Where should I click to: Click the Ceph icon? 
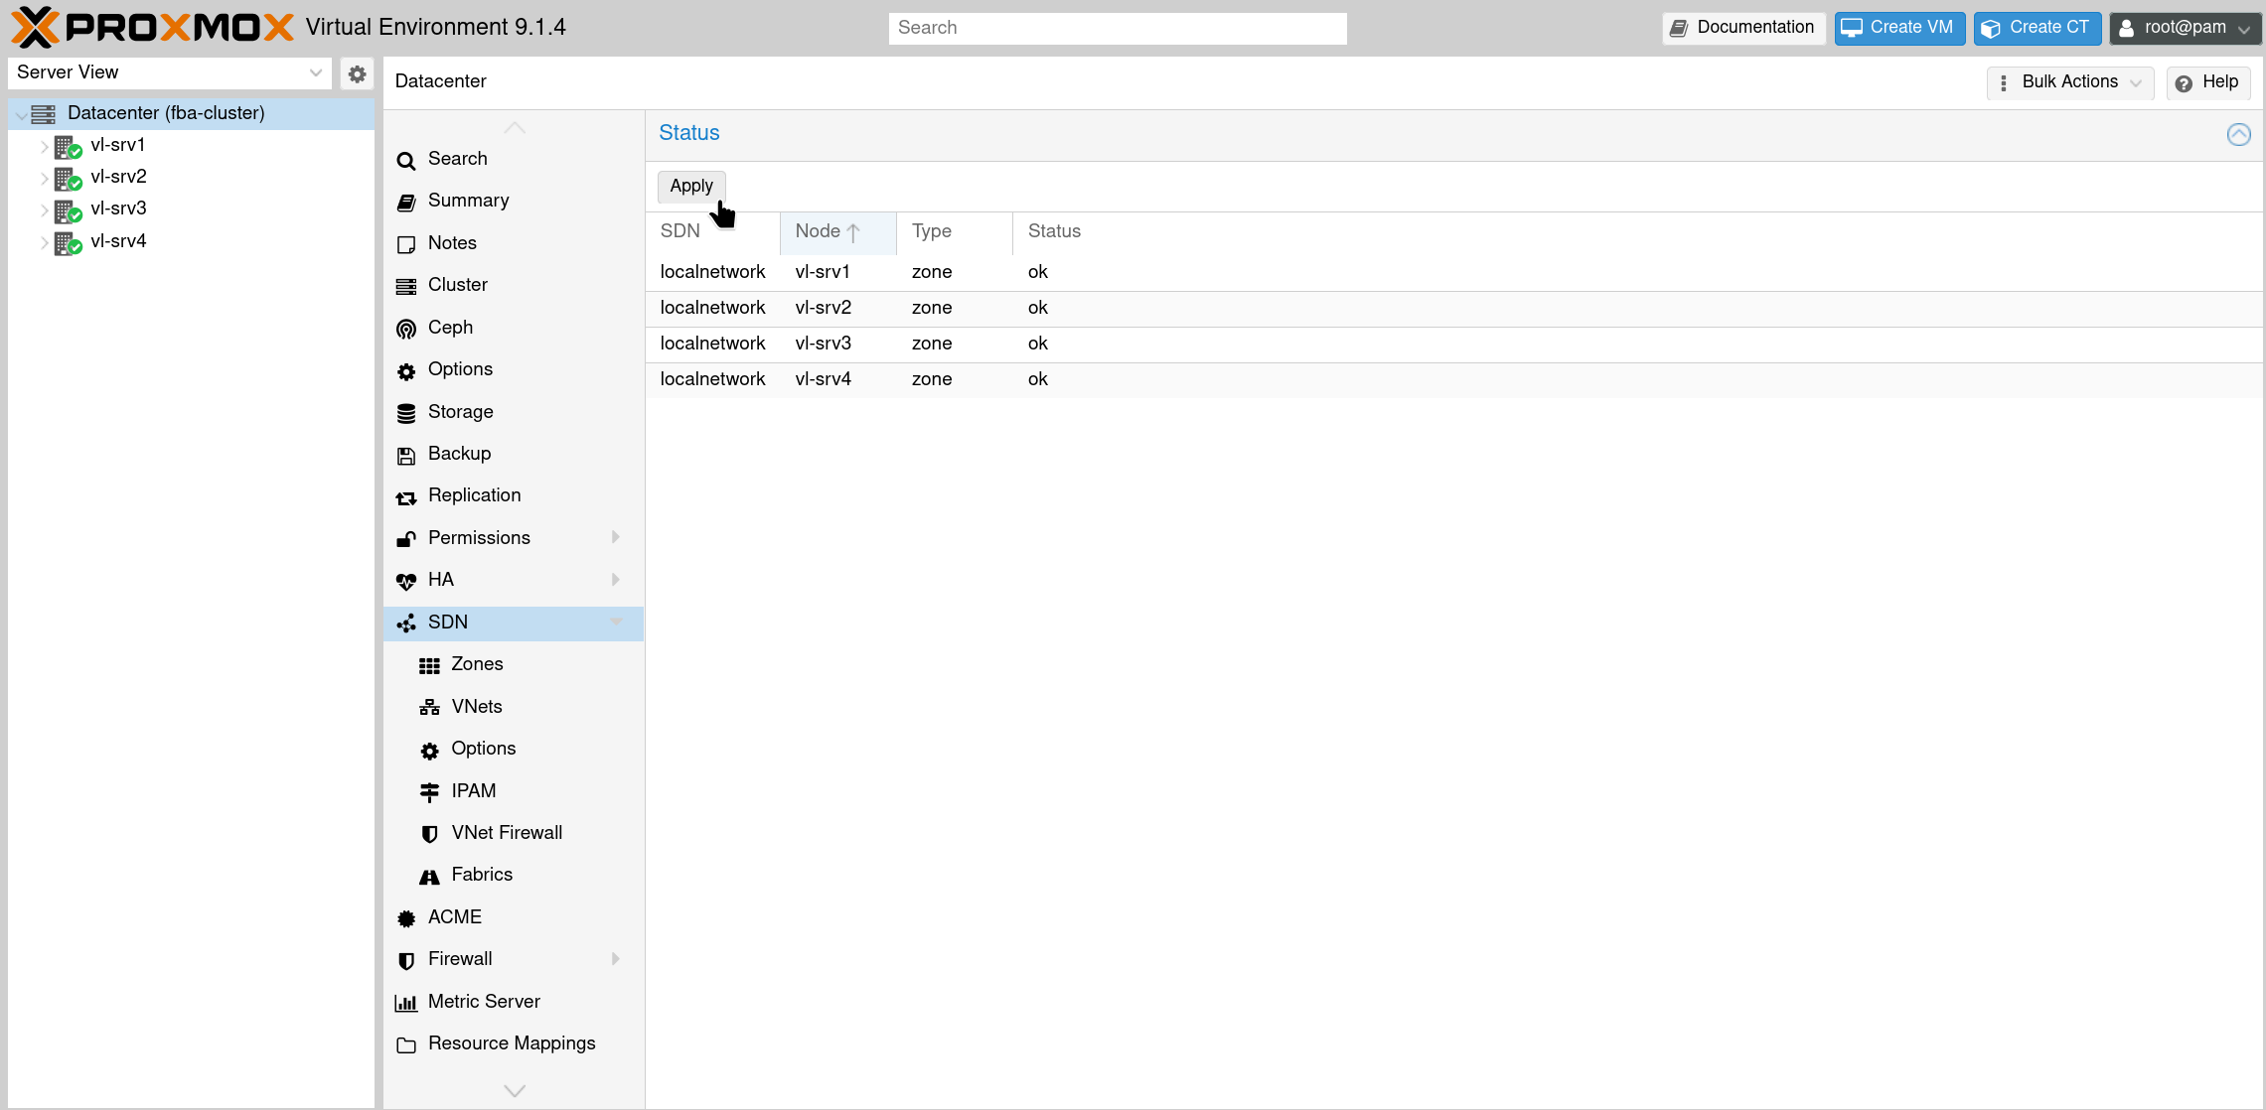tap(406, 329)
